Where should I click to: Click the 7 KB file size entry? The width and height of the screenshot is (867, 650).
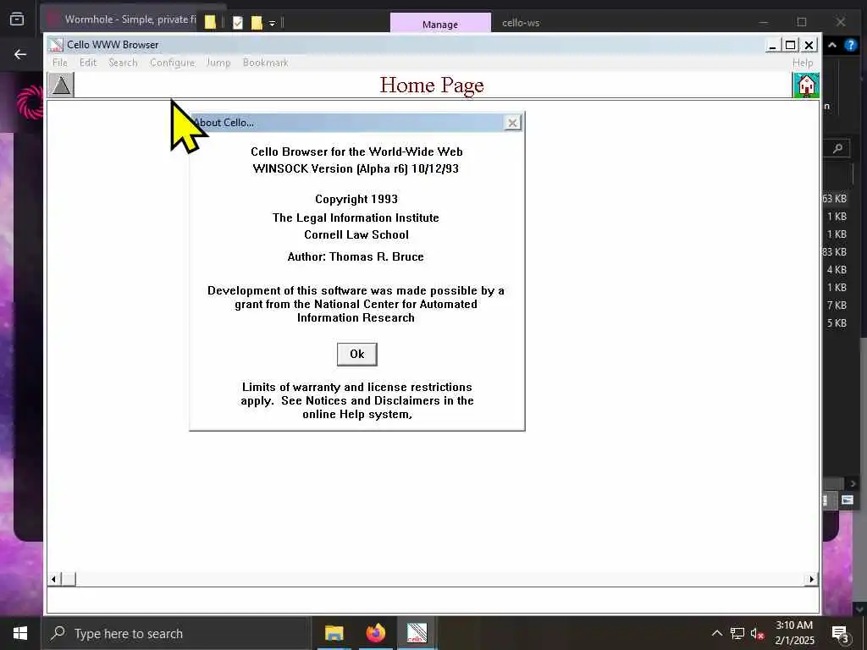coord(837,305)
